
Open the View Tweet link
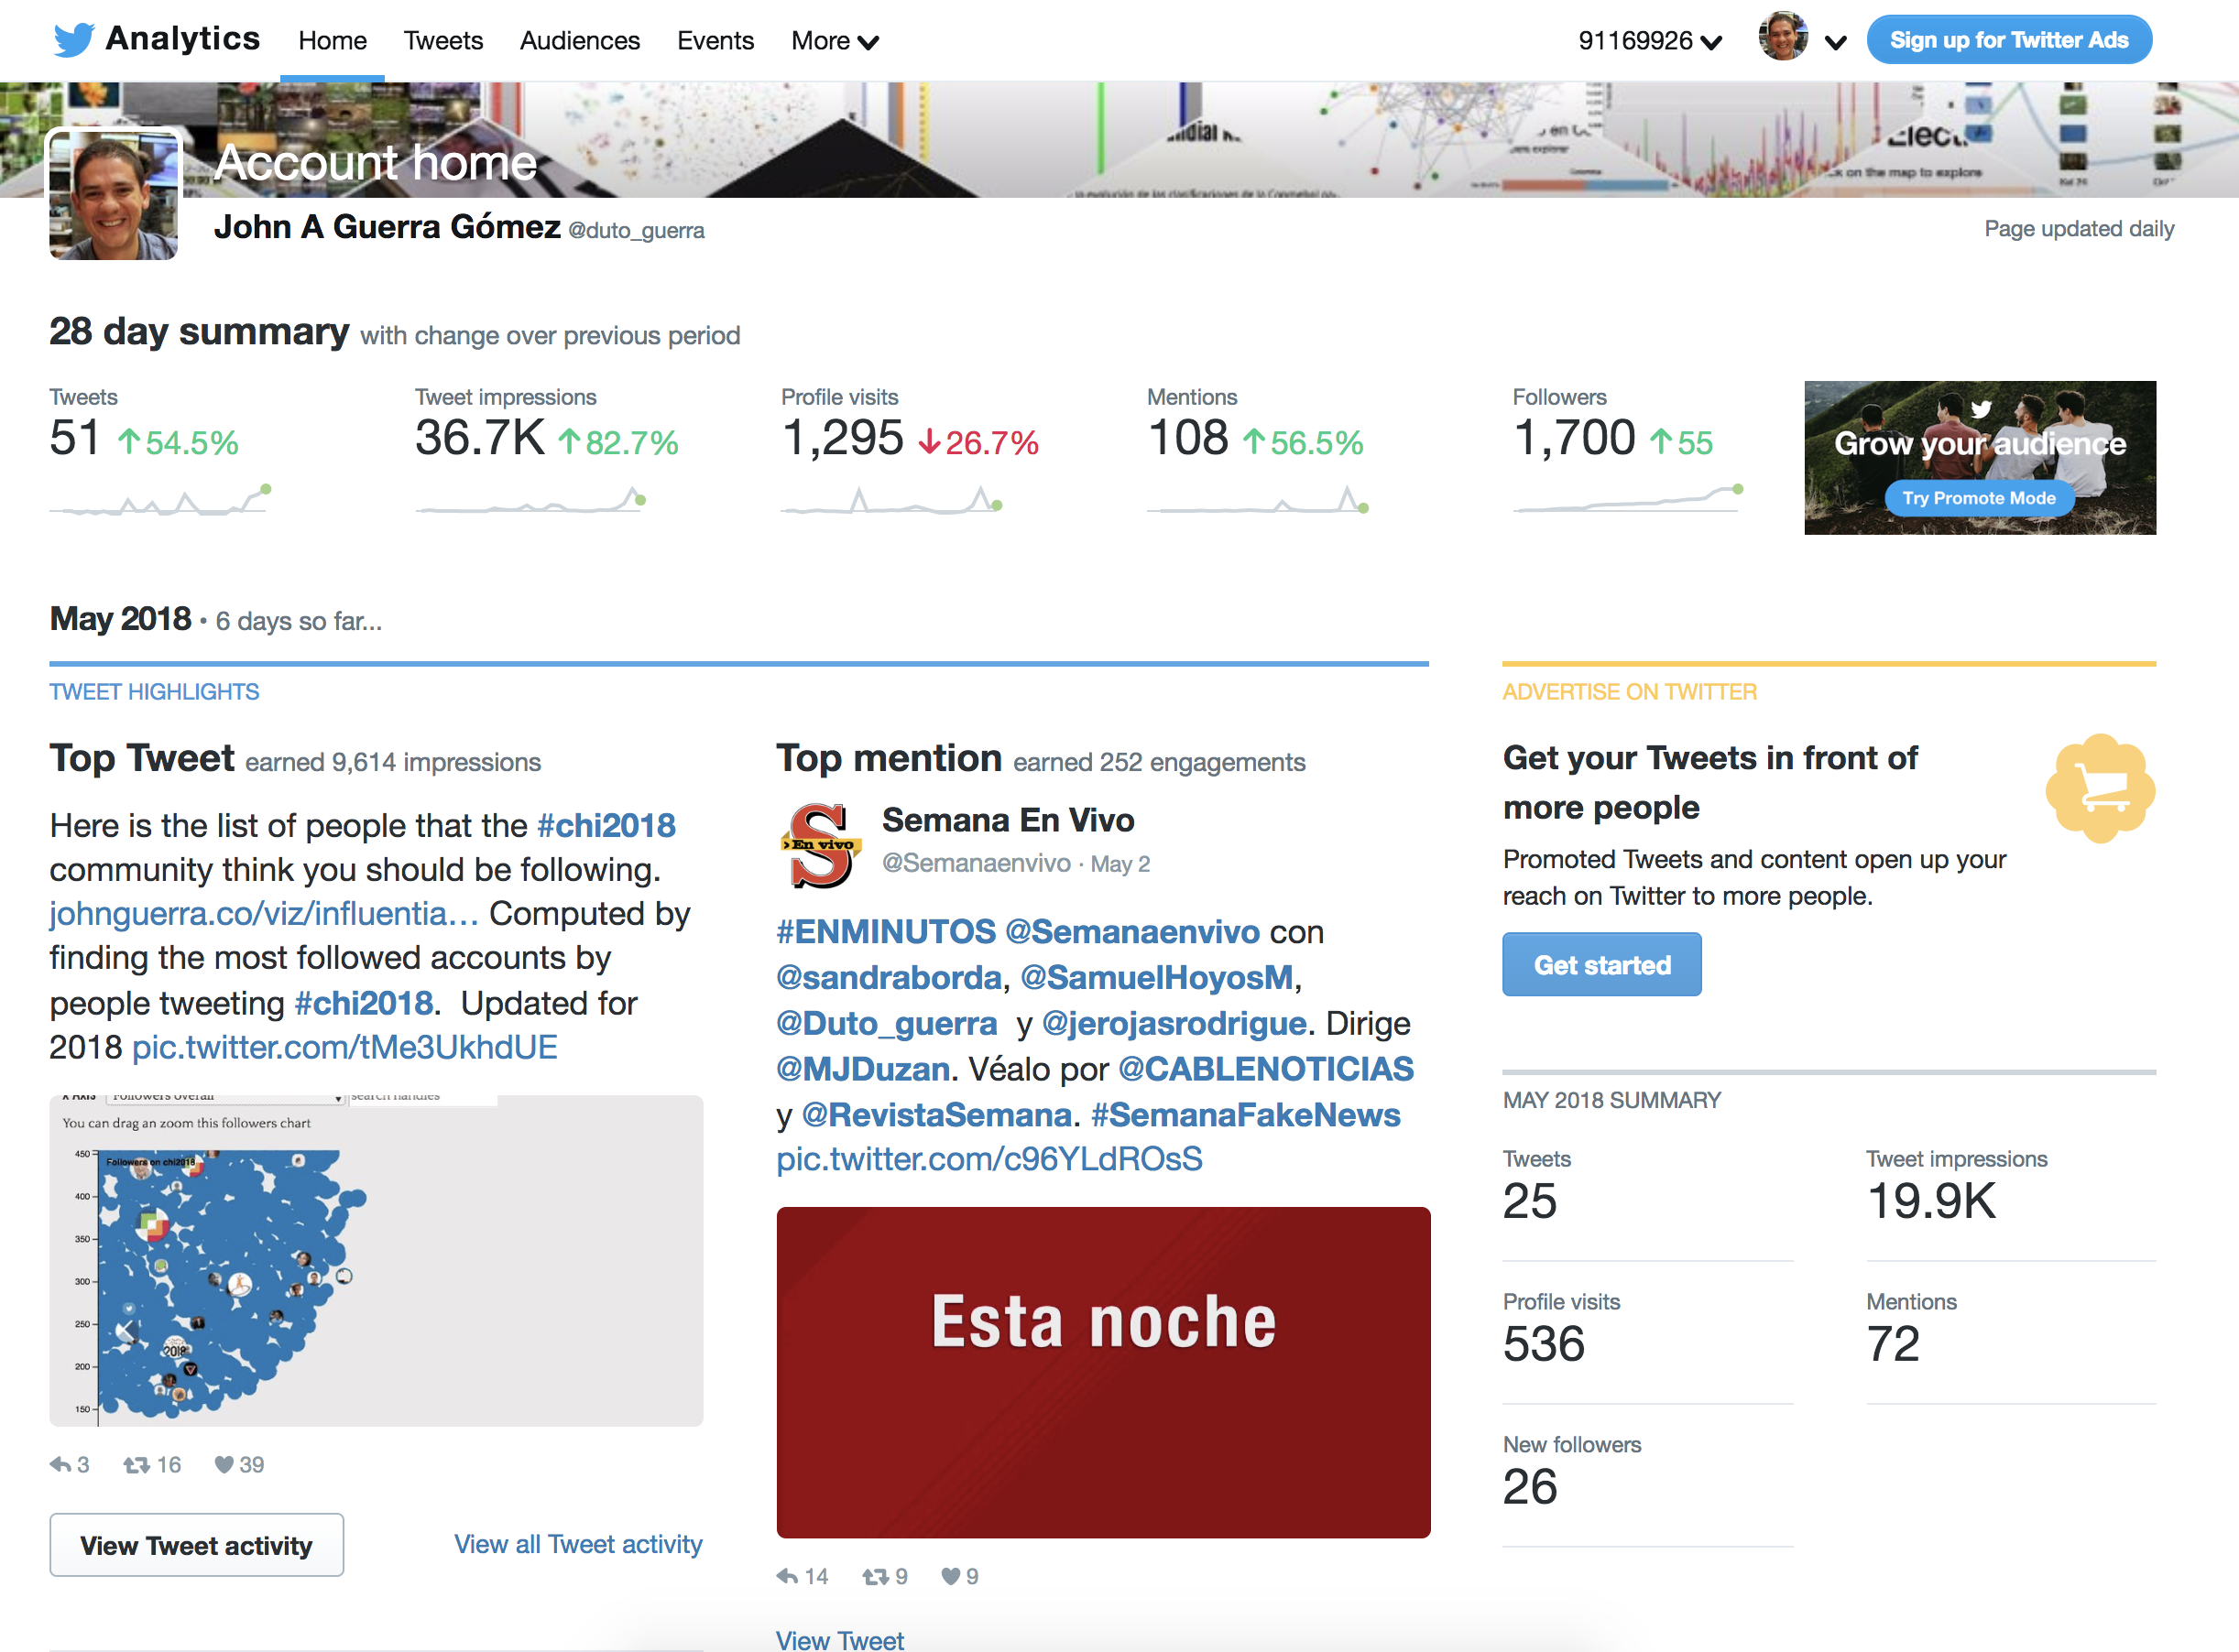pyautogui.click(x=840, y=1640)
